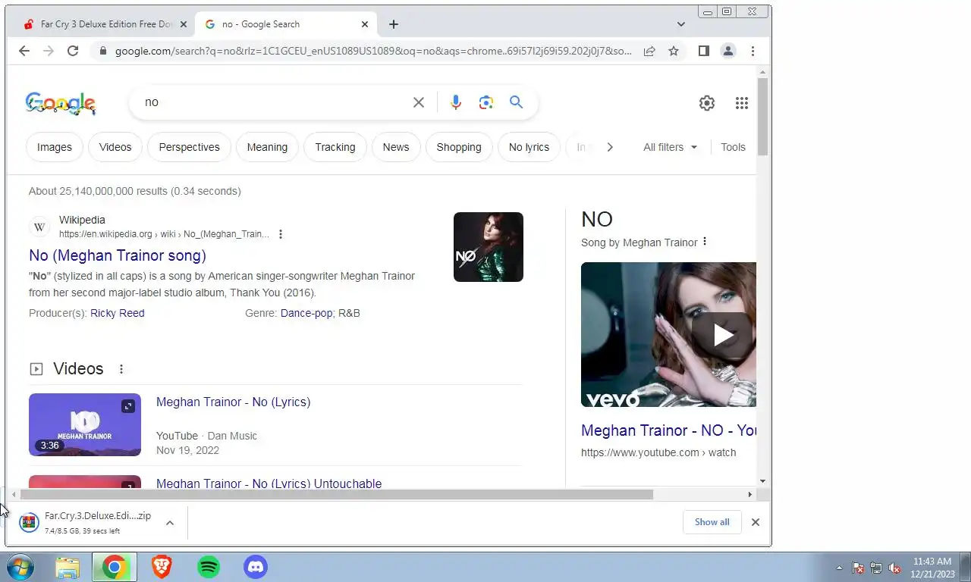This screenshot has width=971, height=582.
Task: Open the Dance-pop genre link
Action: (306, 313)
